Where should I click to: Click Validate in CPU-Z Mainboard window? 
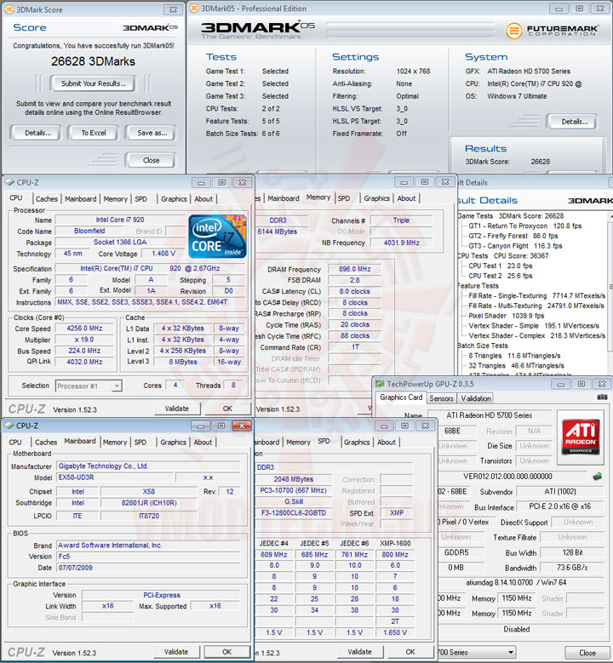pyautogui.click(x=176, y=652)
